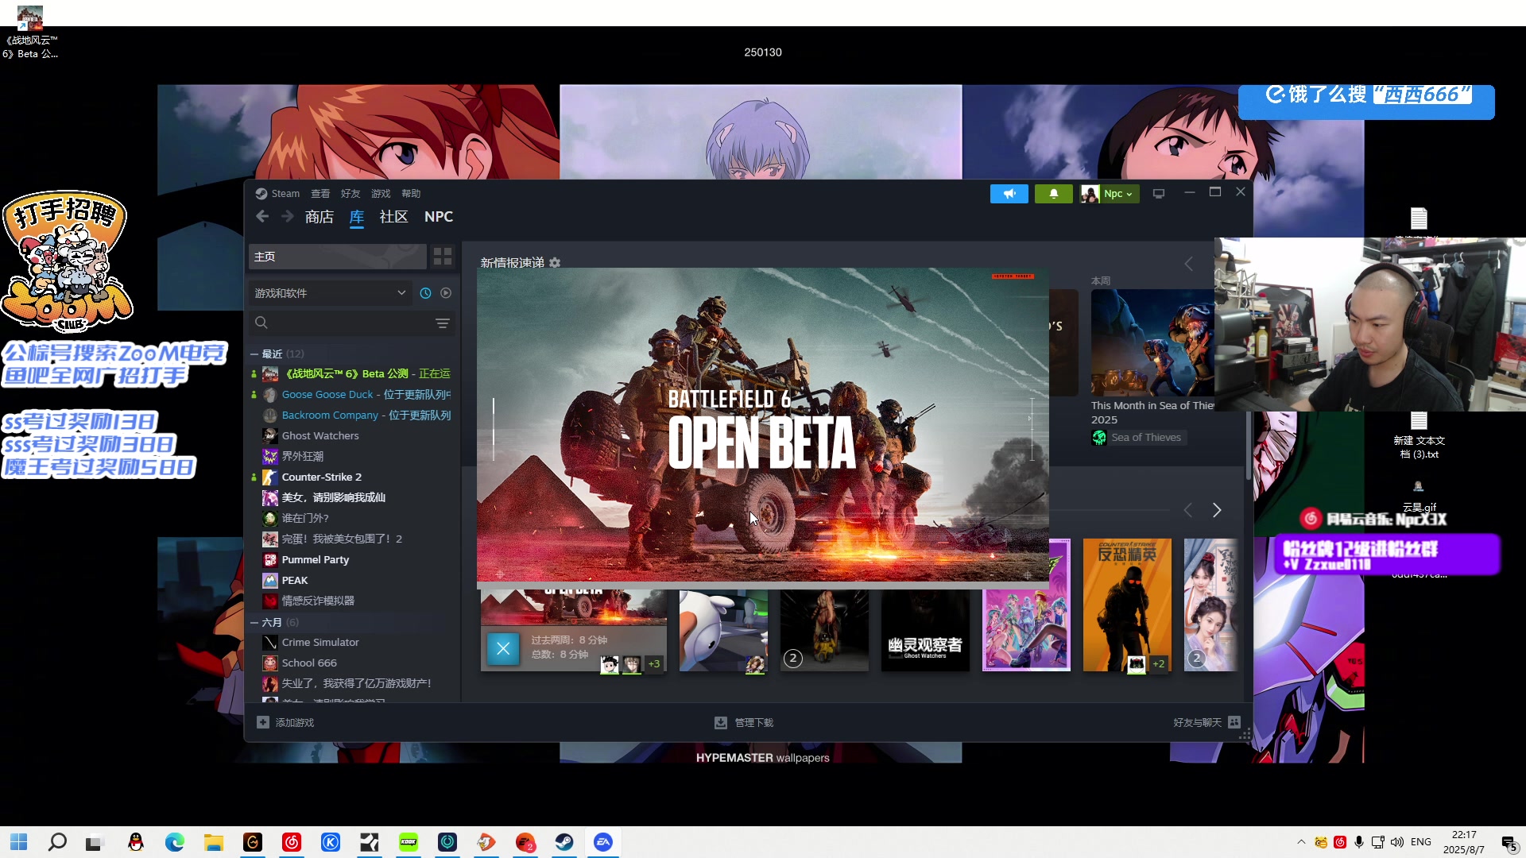Open 管理下载 downloads manager
Image resolution: width=1526 pixels, height=858 pixels.
(744, 723)
